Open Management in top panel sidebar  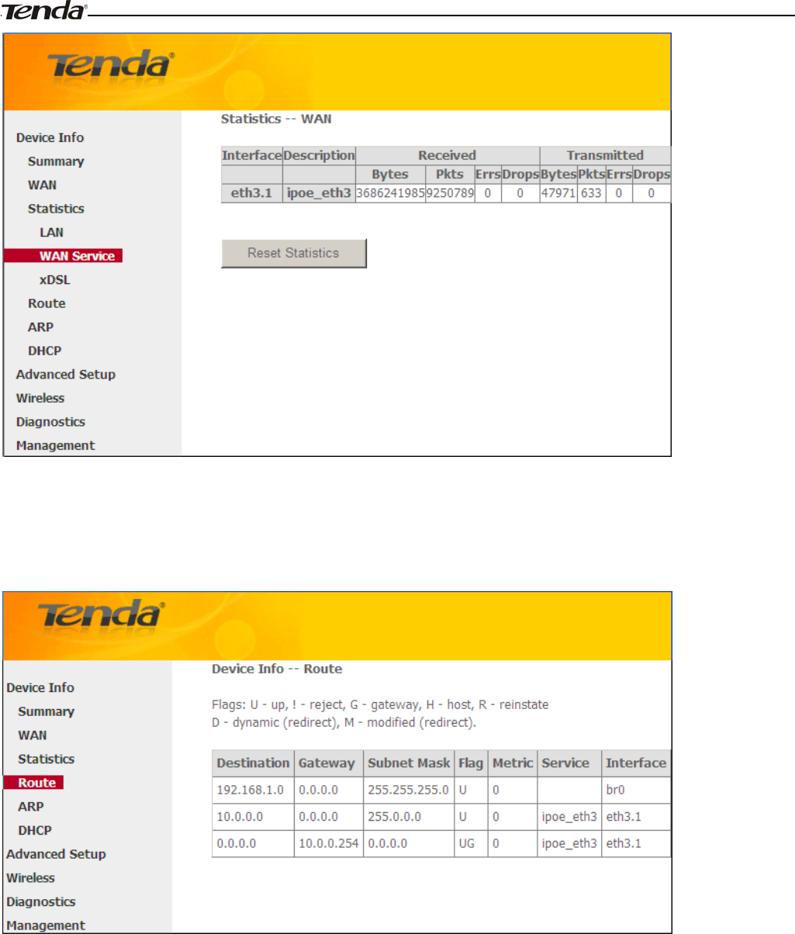tap(55, 445)
